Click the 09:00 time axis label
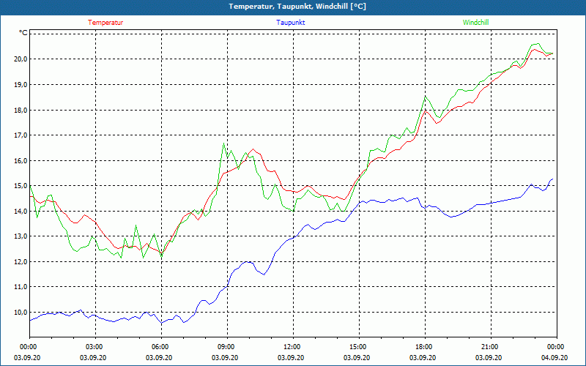Screen dimensions: 586x366 click(x=227, y=347)
